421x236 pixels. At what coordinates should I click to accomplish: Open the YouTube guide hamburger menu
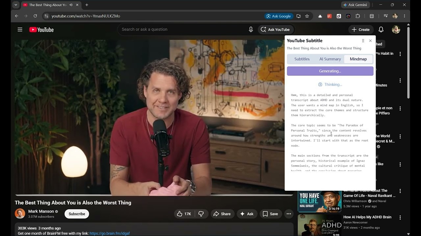[20, 29]
